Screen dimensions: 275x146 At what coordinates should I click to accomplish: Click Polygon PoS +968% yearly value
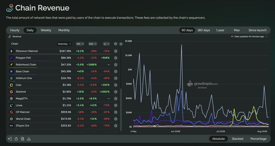click(x=106, y=58)
